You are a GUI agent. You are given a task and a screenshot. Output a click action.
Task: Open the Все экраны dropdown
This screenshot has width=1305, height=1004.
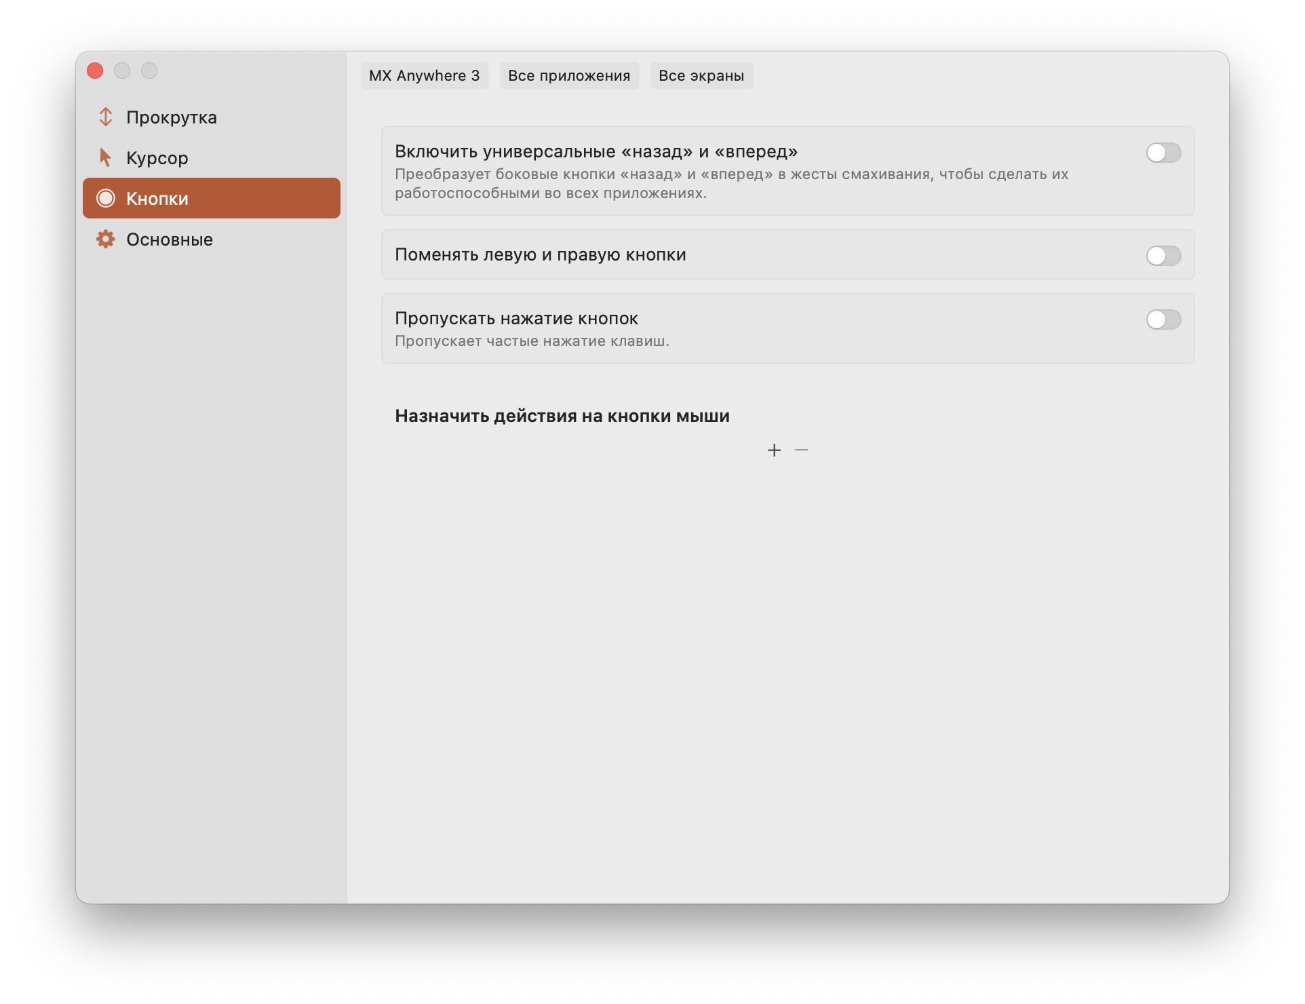coord(701,75)
